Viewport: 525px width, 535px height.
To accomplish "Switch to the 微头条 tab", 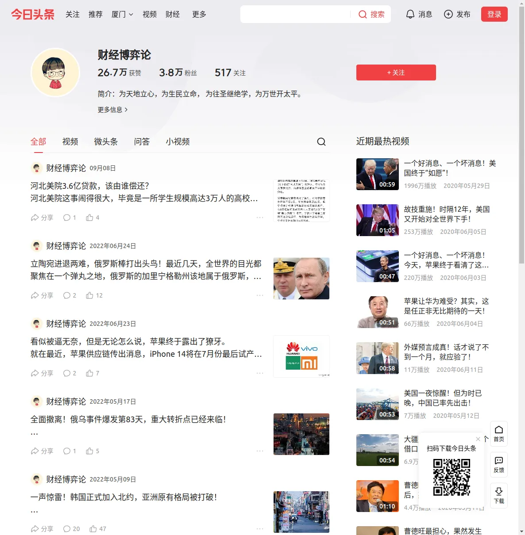I will click(106, 141).
